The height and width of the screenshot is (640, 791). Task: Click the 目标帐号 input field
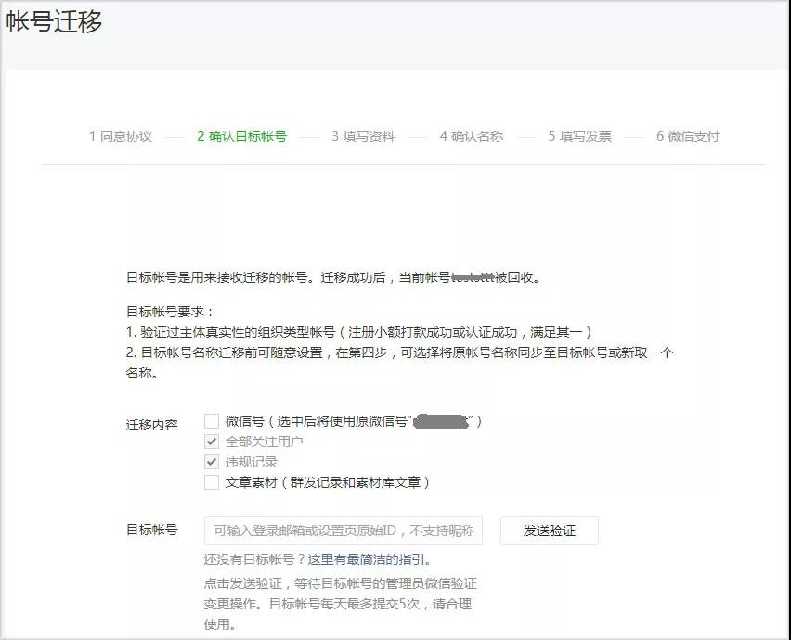[x=343, y=531]
